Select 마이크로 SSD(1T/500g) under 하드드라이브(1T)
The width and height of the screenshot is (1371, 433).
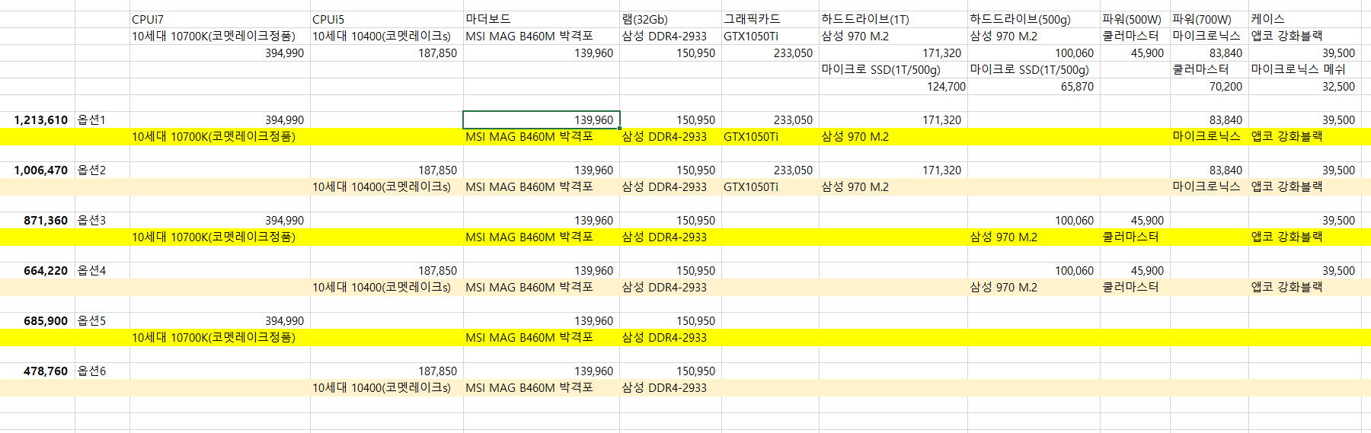coord(893,69)
